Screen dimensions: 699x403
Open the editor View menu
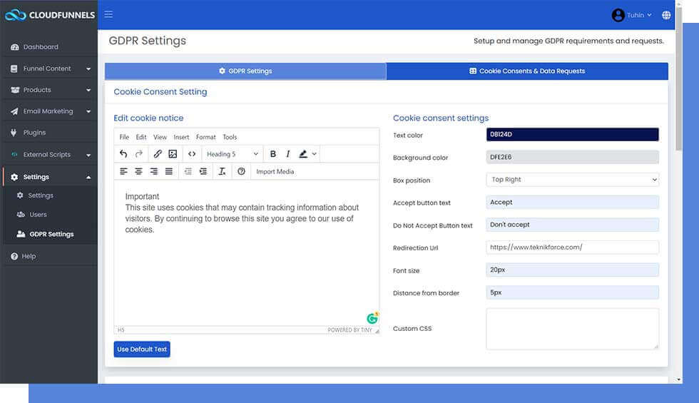(160, 137)
